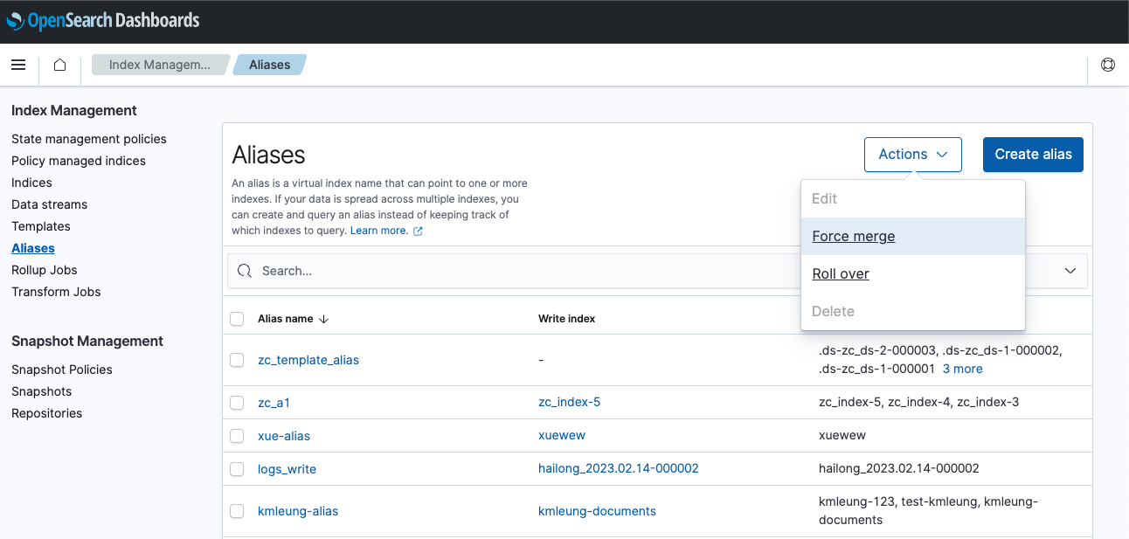Click the external-link icon beside Learn more
Screen dimensions: 1129x539
(x=418, y=231)
